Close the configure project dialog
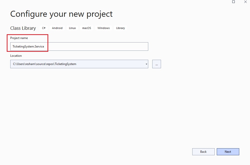This screenshot has width=250, height=165. (245, 2)
